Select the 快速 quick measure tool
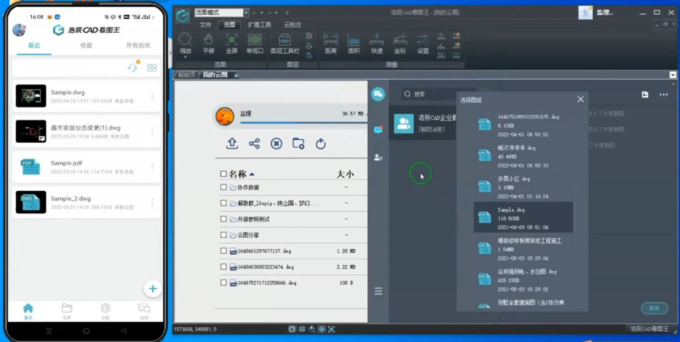 (377, 44)
